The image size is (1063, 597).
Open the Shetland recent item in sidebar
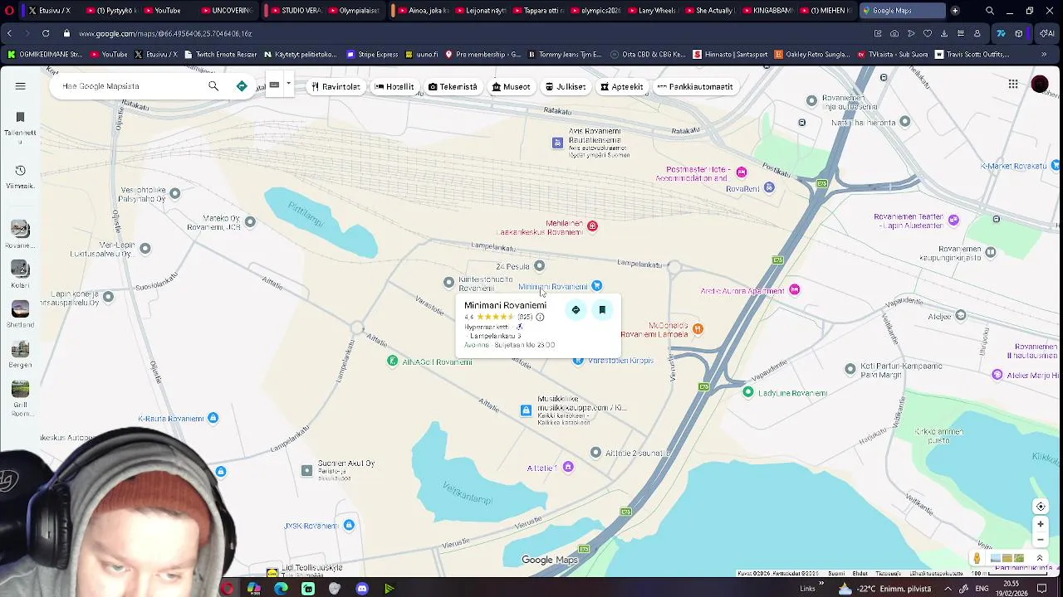pos(21,314)
